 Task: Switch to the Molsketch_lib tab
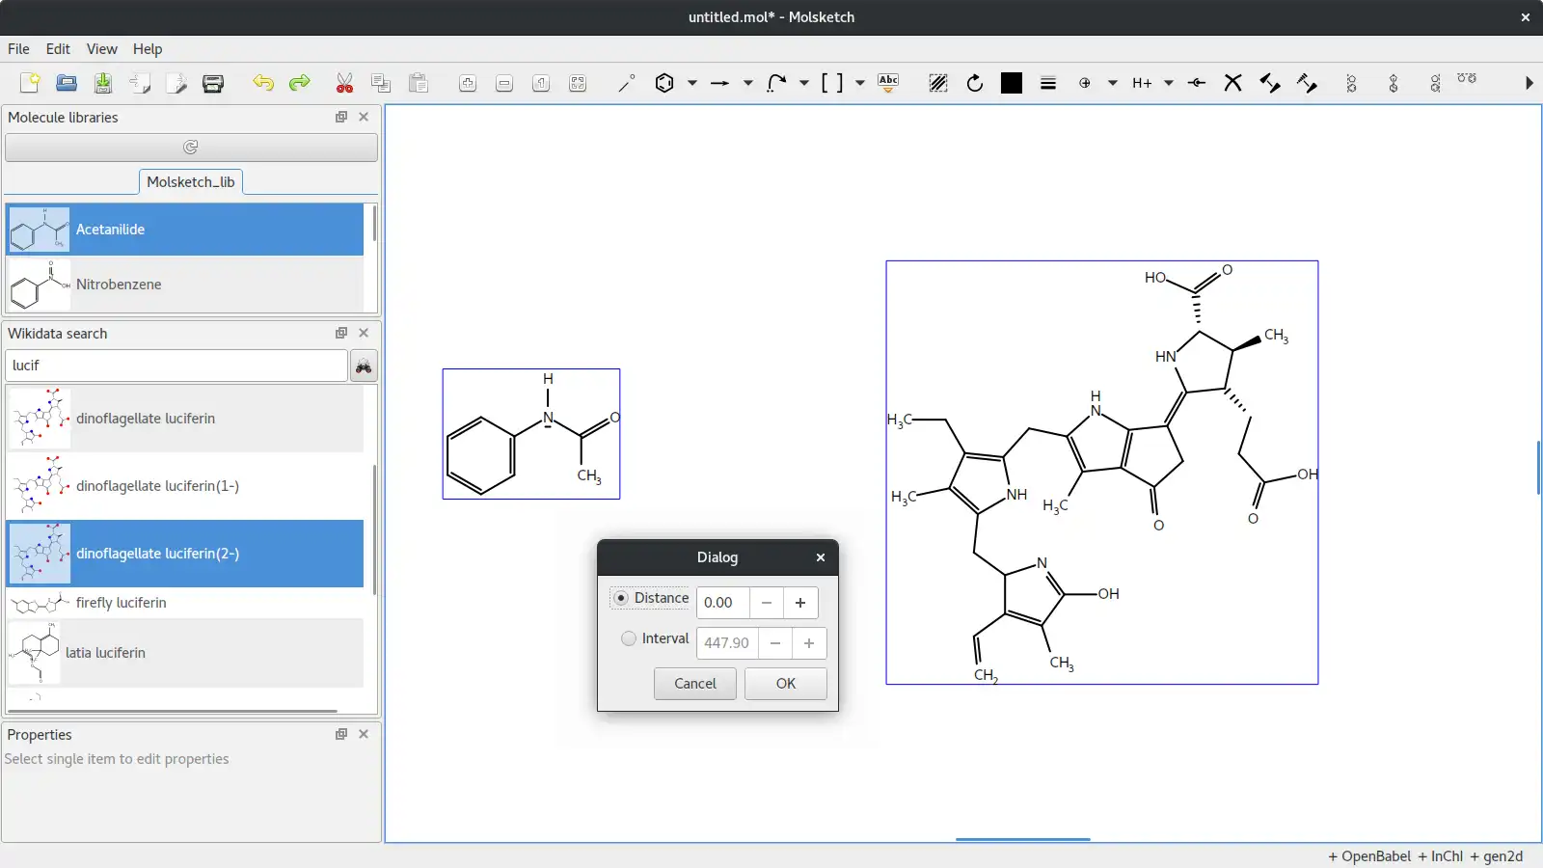pyautogui.click(x=190, y=182)
